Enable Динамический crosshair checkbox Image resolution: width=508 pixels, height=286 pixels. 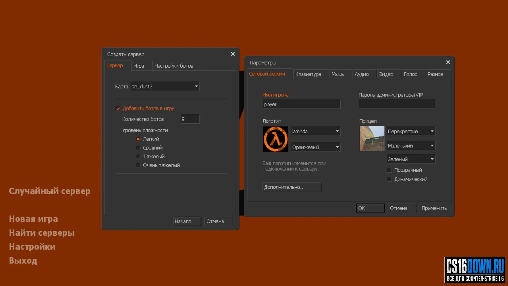[389, 179]
